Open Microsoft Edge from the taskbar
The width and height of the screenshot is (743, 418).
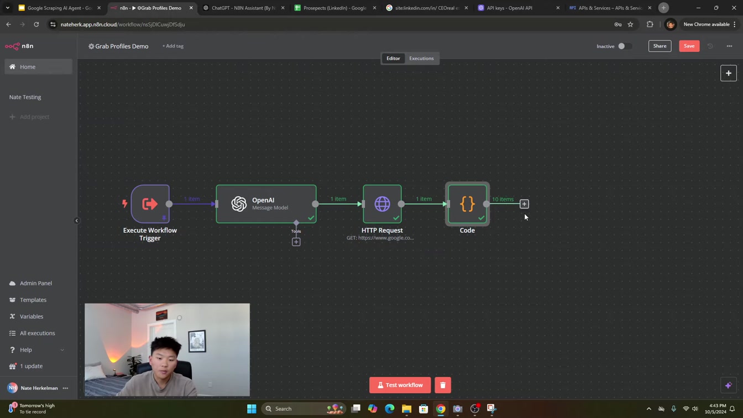coord(390,409)
